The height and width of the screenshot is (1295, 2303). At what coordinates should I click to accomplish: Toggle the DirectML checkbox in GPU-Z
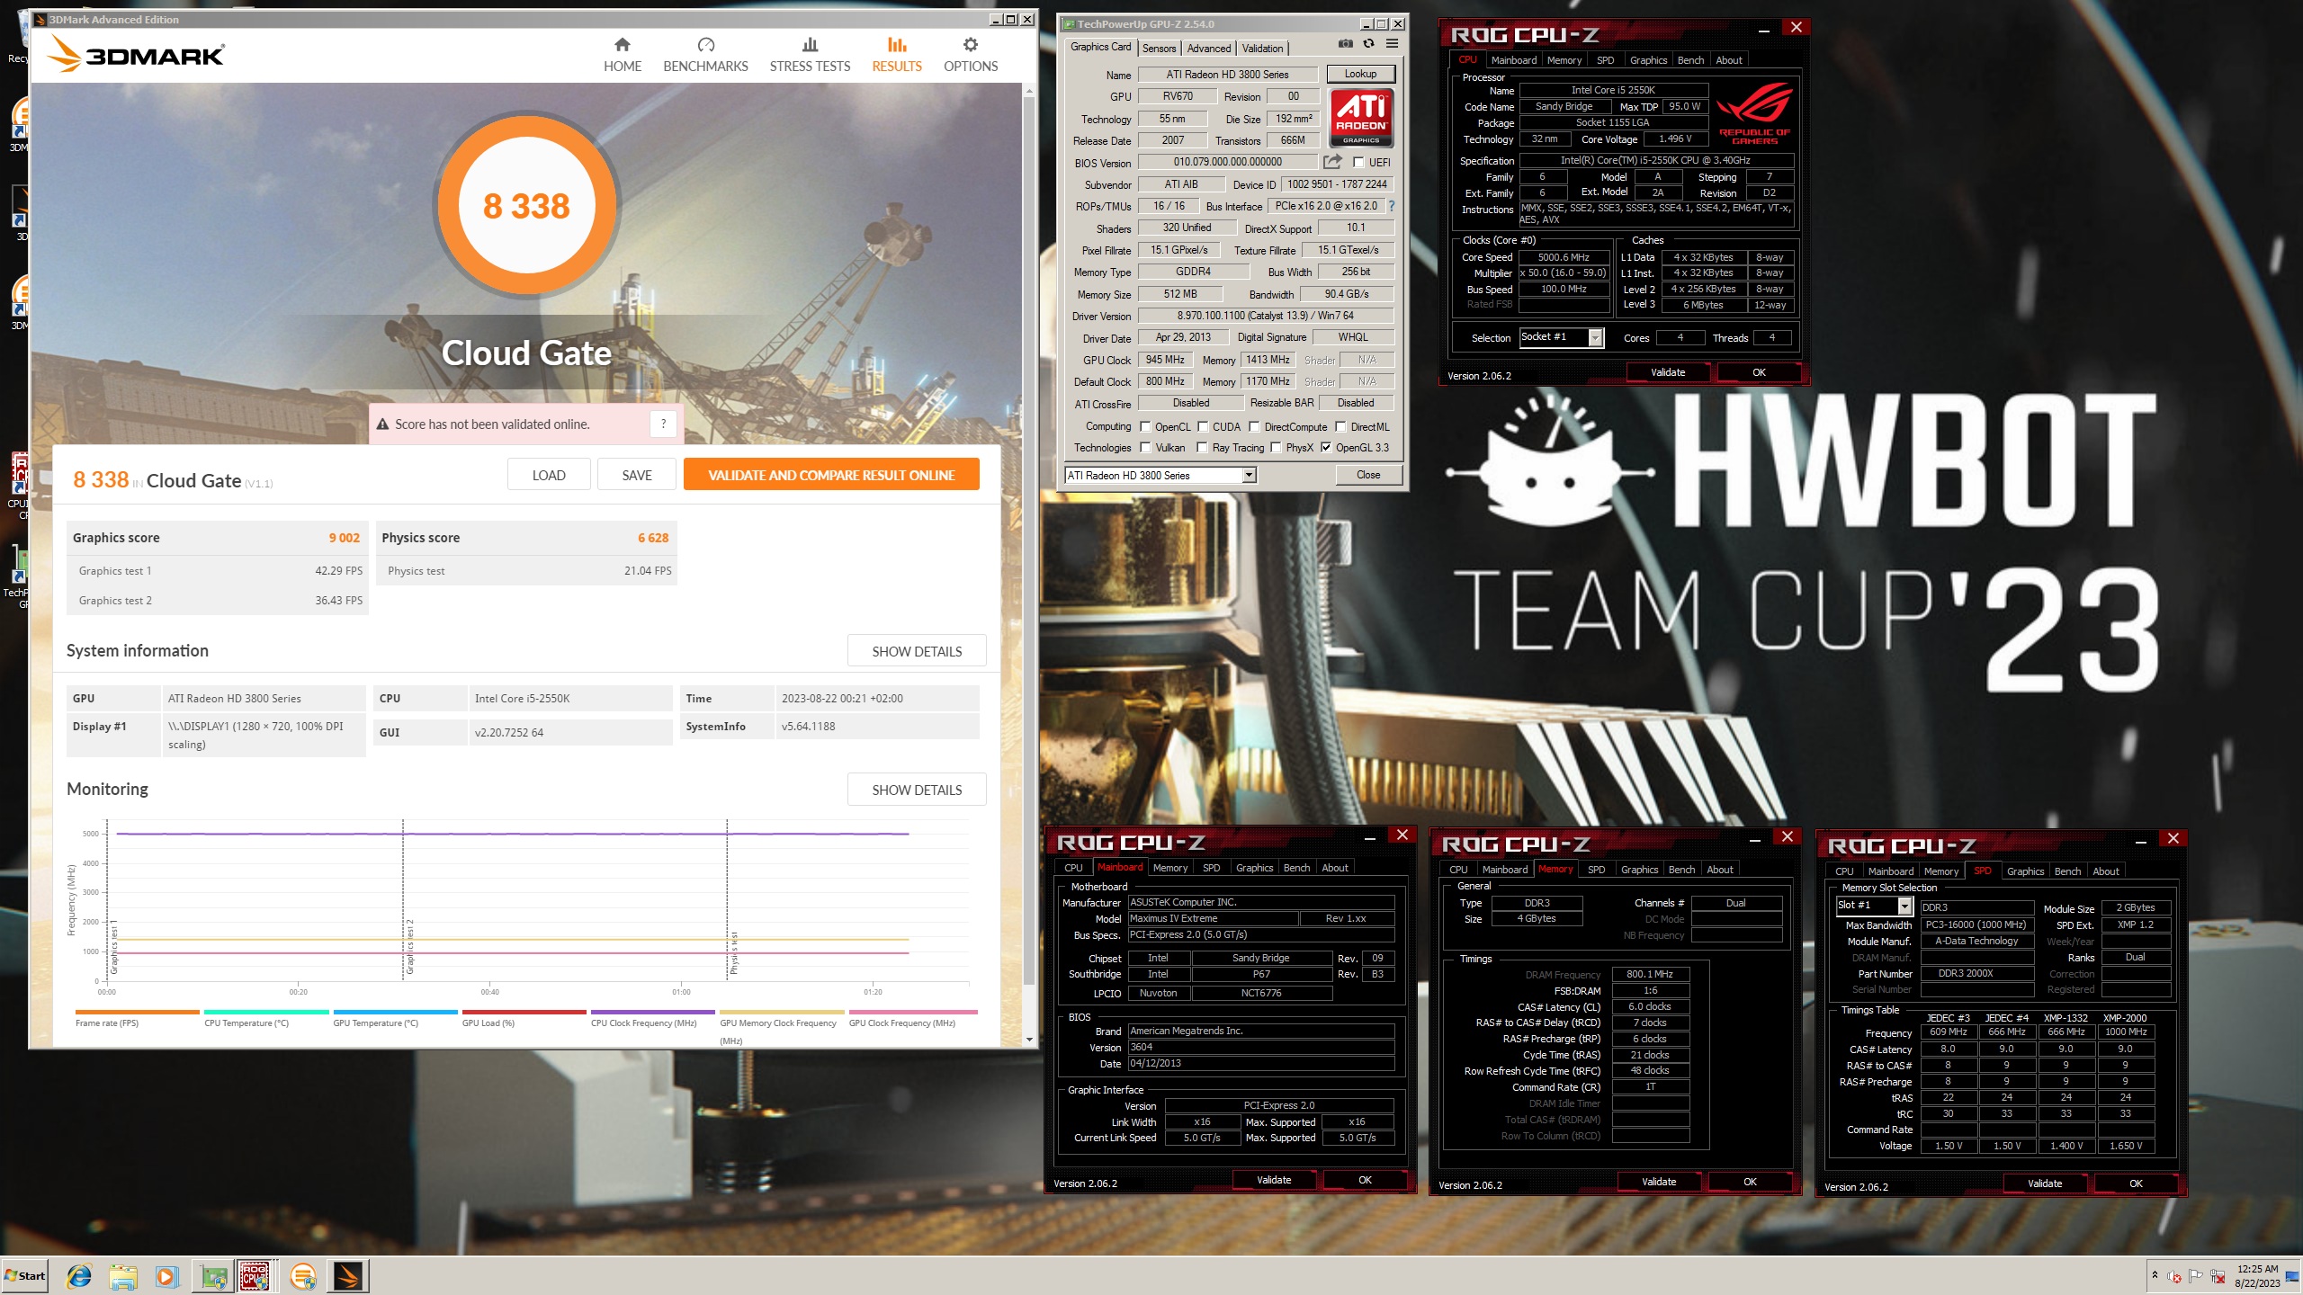click(x=1340, y=427)
